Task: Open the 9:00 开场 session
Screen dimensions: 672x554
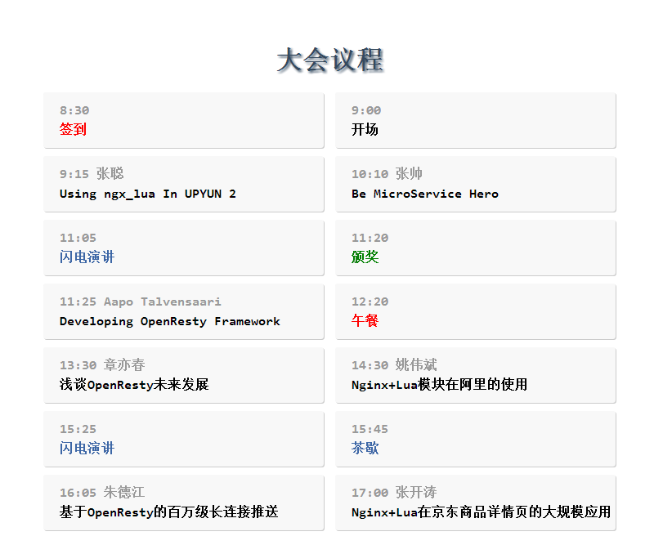Action: tap(365, 129)
